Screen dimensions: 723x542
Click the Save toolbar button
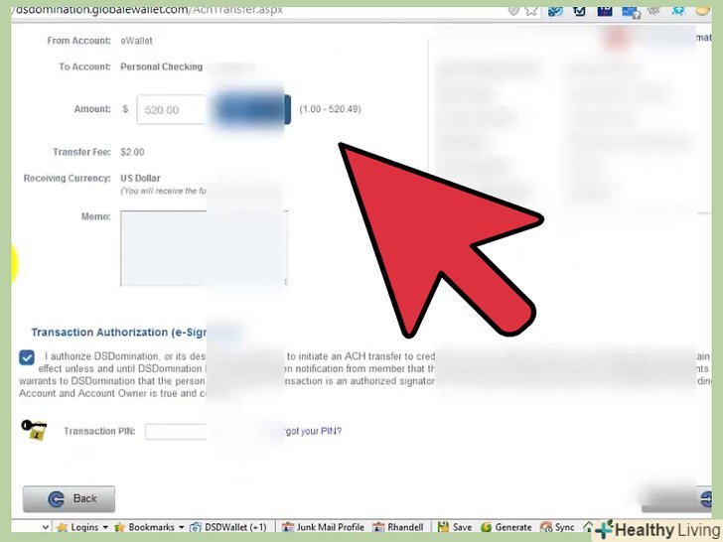click(455, 527)
